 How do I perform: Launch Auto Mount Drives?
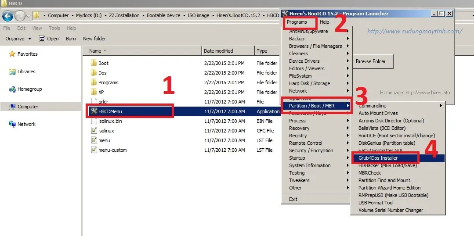pos(398,113)
